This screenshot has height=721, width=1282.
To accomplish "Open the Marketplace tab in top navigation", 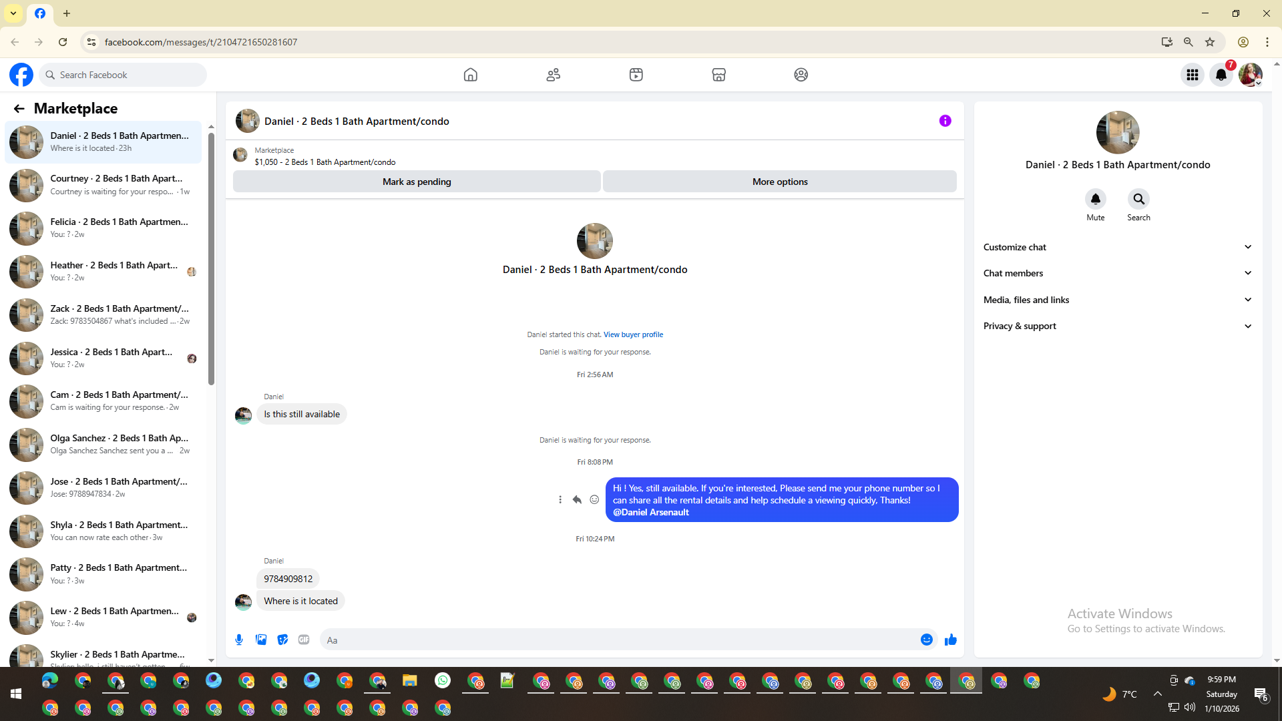I will point(718,75).
